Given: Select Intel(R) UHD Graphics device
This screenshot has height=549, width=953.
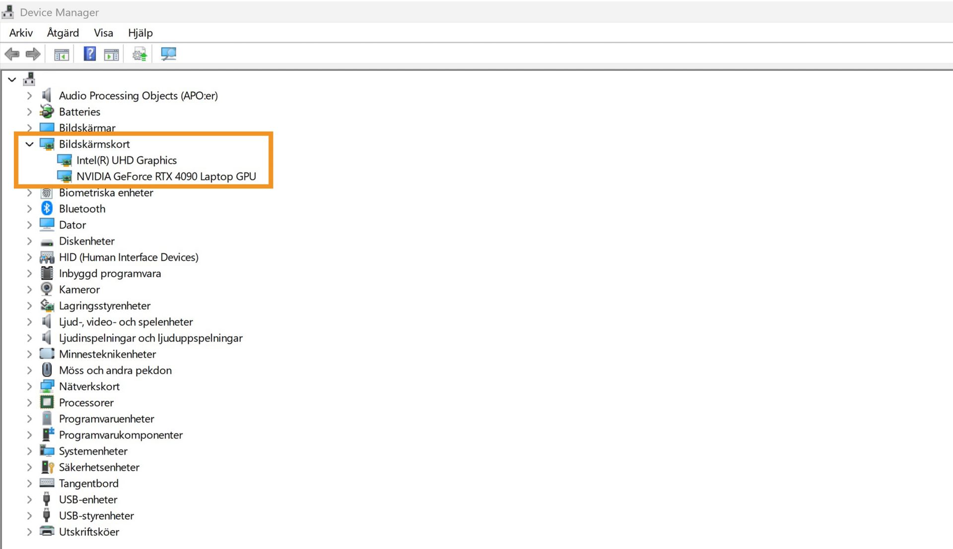Looking at the screenshot, I should click(126, 160).
